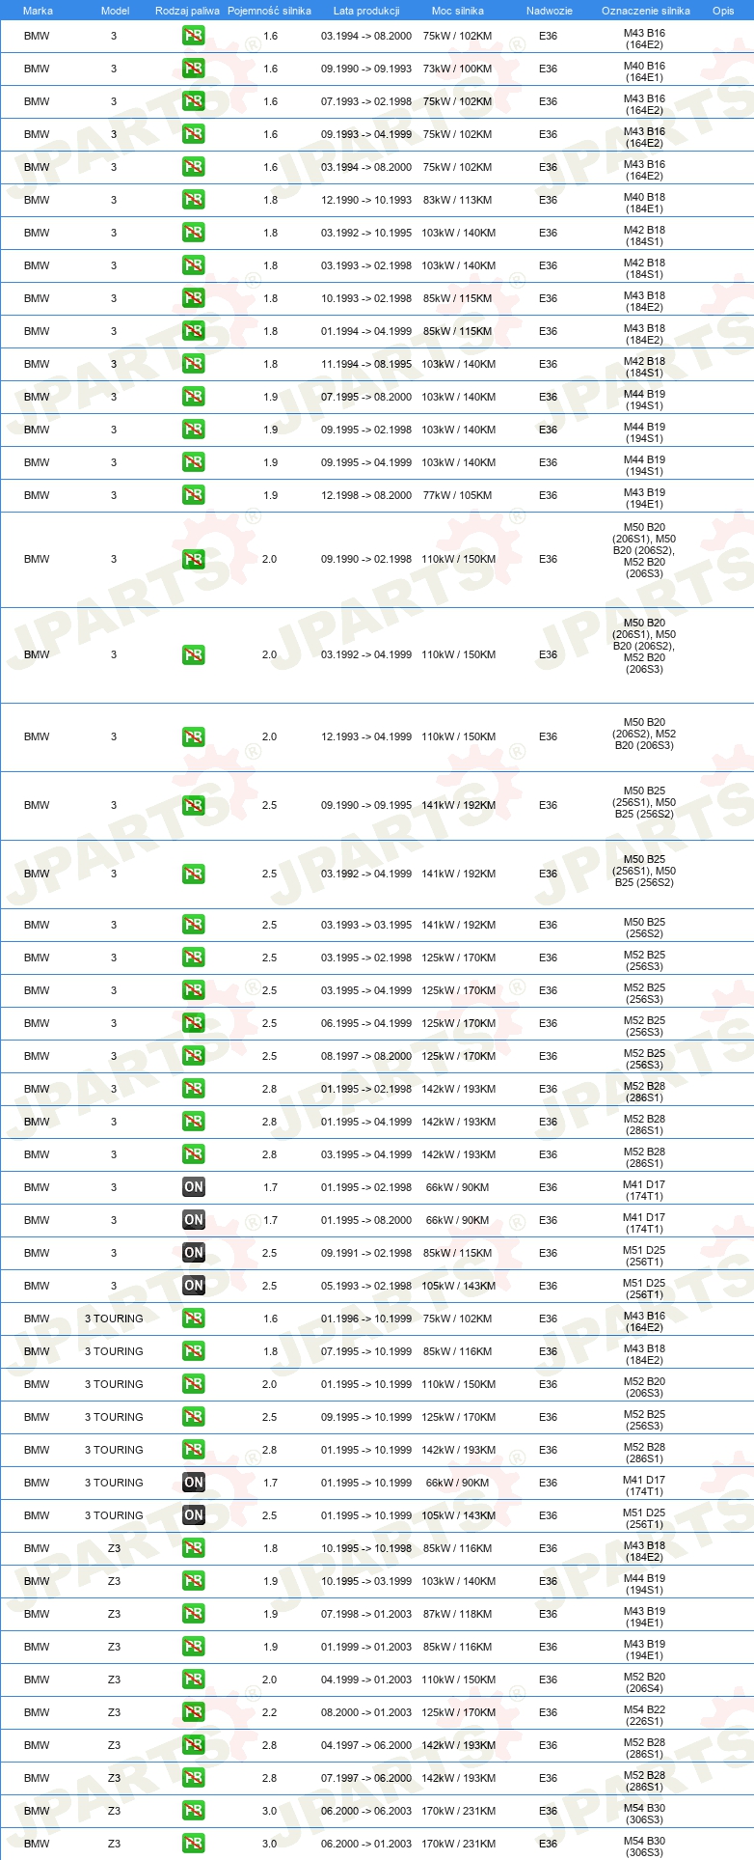Click PB icon in 77kW / 105KM row
This screenshot has width=754, height=1860.
194,495
